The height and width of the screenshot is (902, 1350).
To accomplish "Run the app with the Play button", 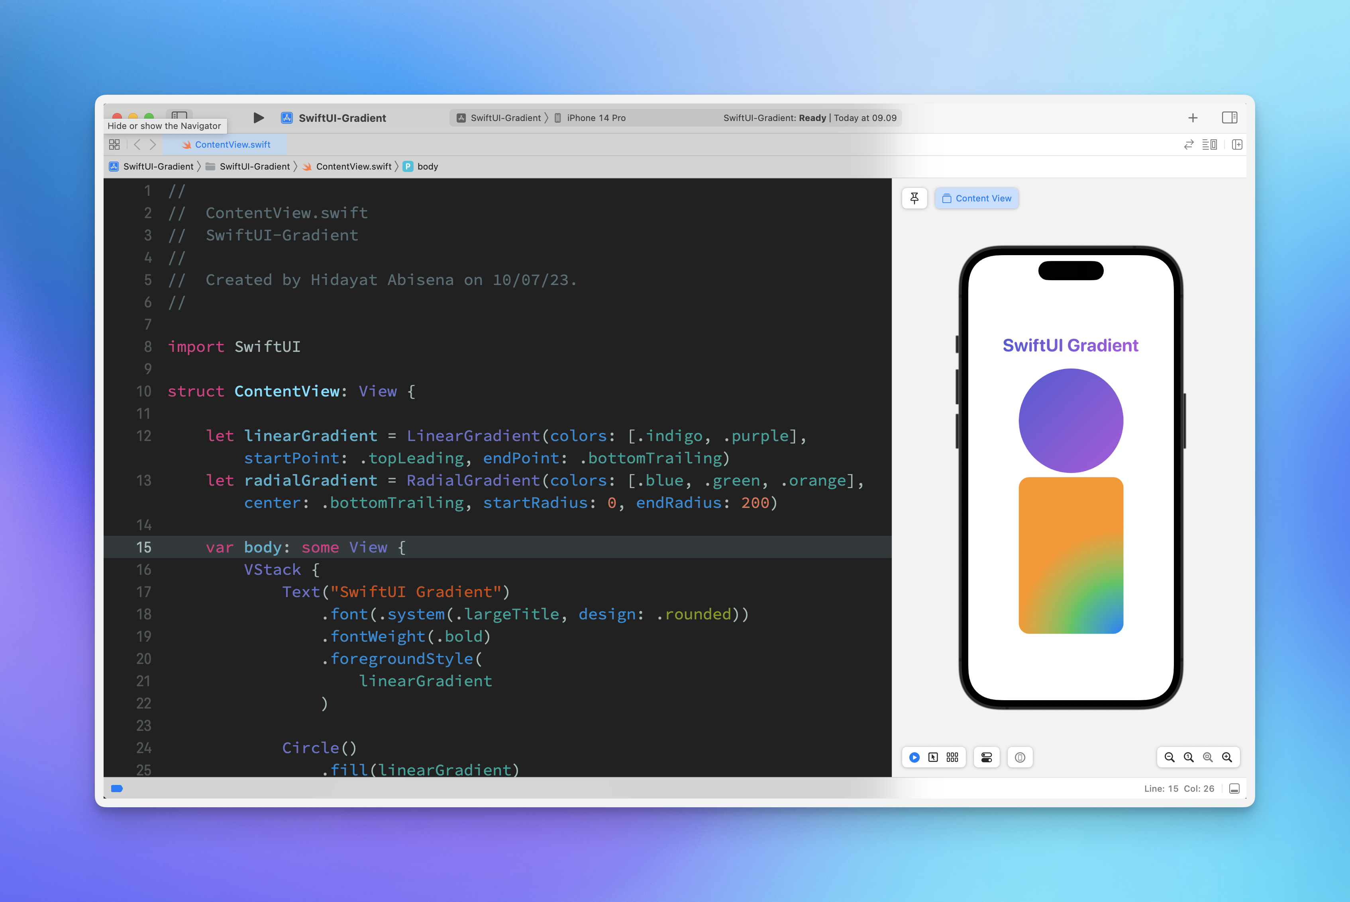I will coord(259,117).
